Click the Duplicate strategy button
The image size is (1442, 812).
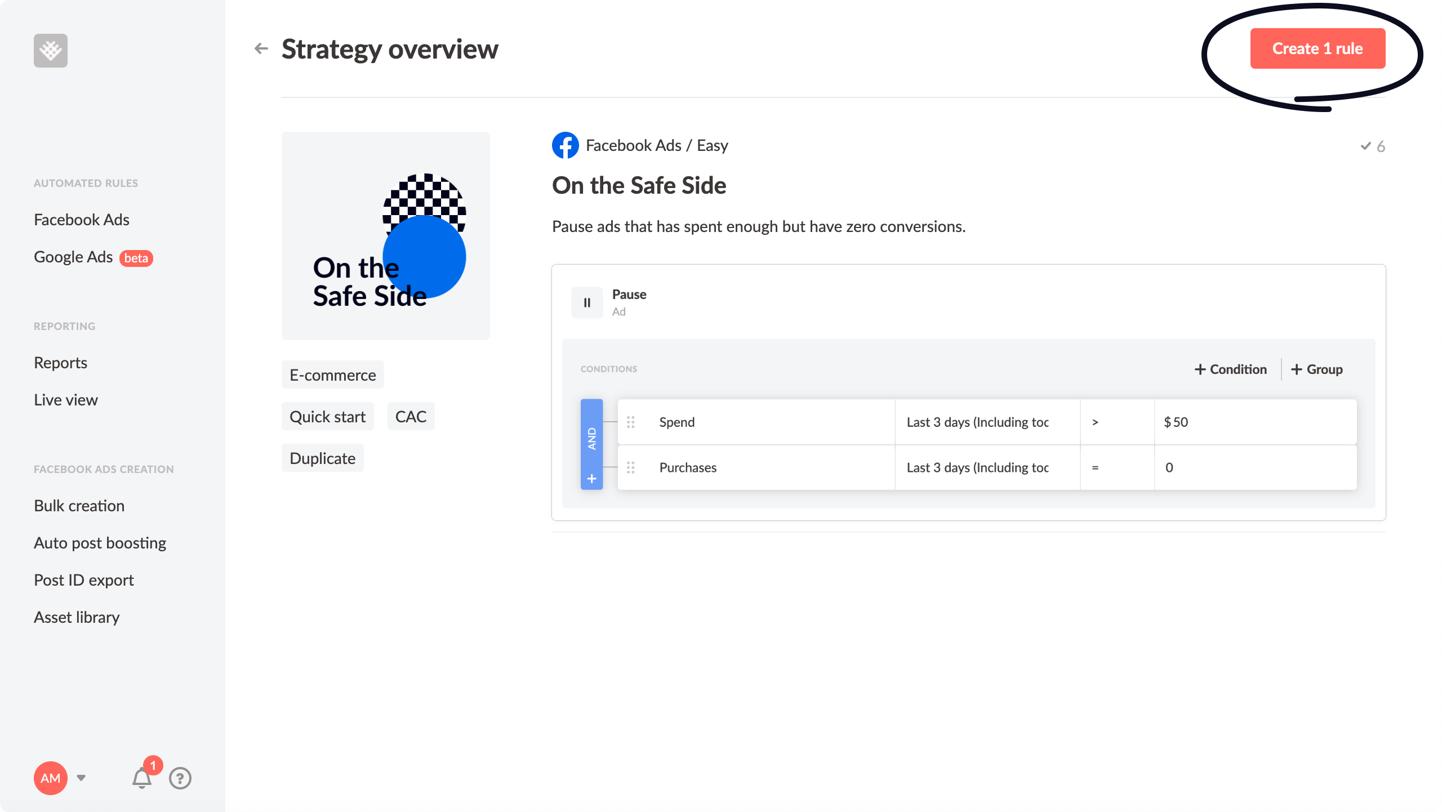pyautogui.click(x=323, y=458)
